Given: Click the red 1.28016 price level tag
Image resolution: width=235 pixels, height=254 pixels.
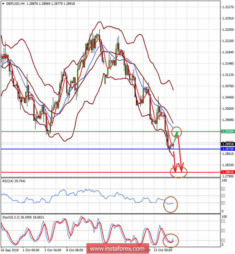Looking at the screenshot, I should tap(228, 172).
